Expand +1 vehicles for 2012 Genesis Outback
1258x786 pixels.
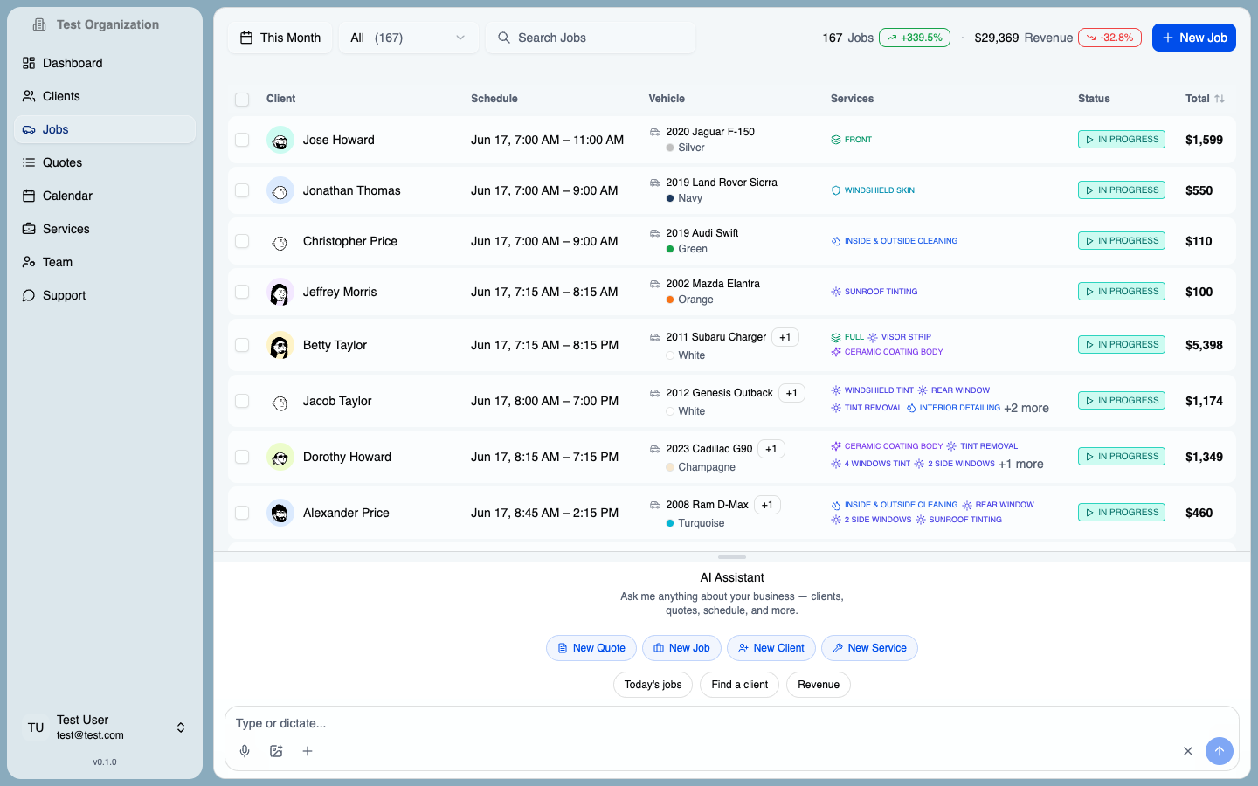pyautogui.click(x=791, y=393)
